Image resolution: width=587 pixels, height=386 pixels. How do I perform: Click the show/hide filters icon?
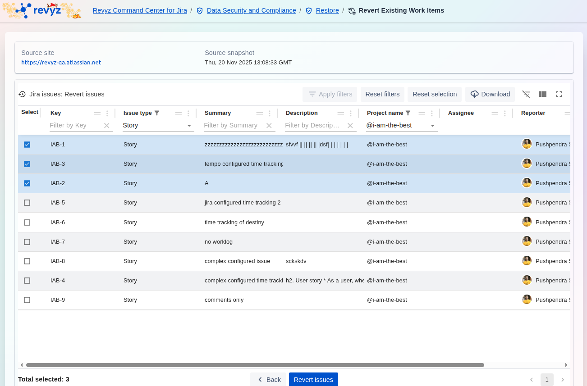point(526,94)
